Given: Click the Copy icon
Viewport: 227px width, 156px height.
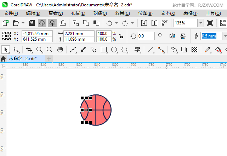Looking at the screenshot, I should click(86, 23).
